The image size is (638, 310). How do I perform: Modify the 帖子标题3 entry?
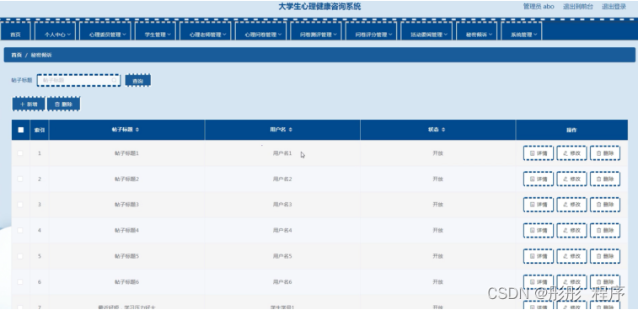[x=571, y=205]
